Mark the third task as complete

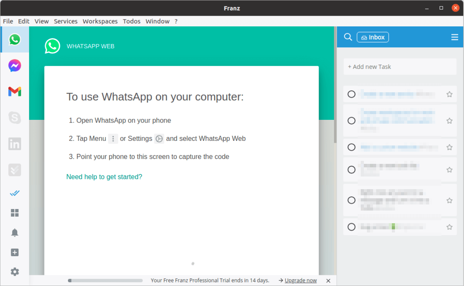(x=352, y=147)
